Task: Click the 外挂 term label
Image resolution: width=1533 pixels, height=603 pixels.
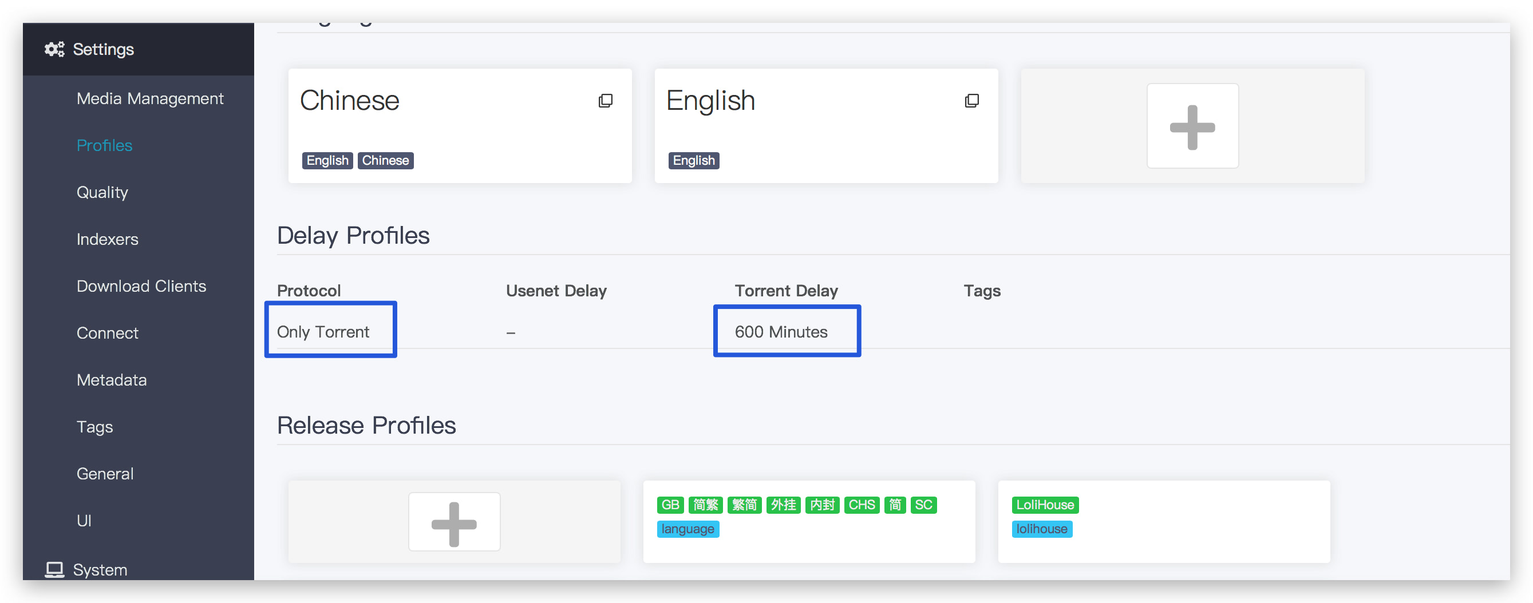Action: (783, 505)
